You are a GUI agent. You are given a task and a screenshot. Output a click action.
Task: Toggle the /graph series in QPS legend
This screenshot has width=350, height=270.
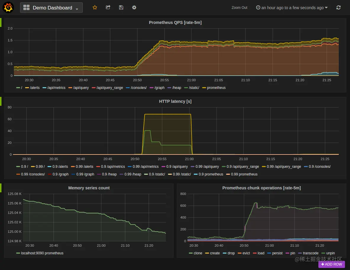pos(159,88)
